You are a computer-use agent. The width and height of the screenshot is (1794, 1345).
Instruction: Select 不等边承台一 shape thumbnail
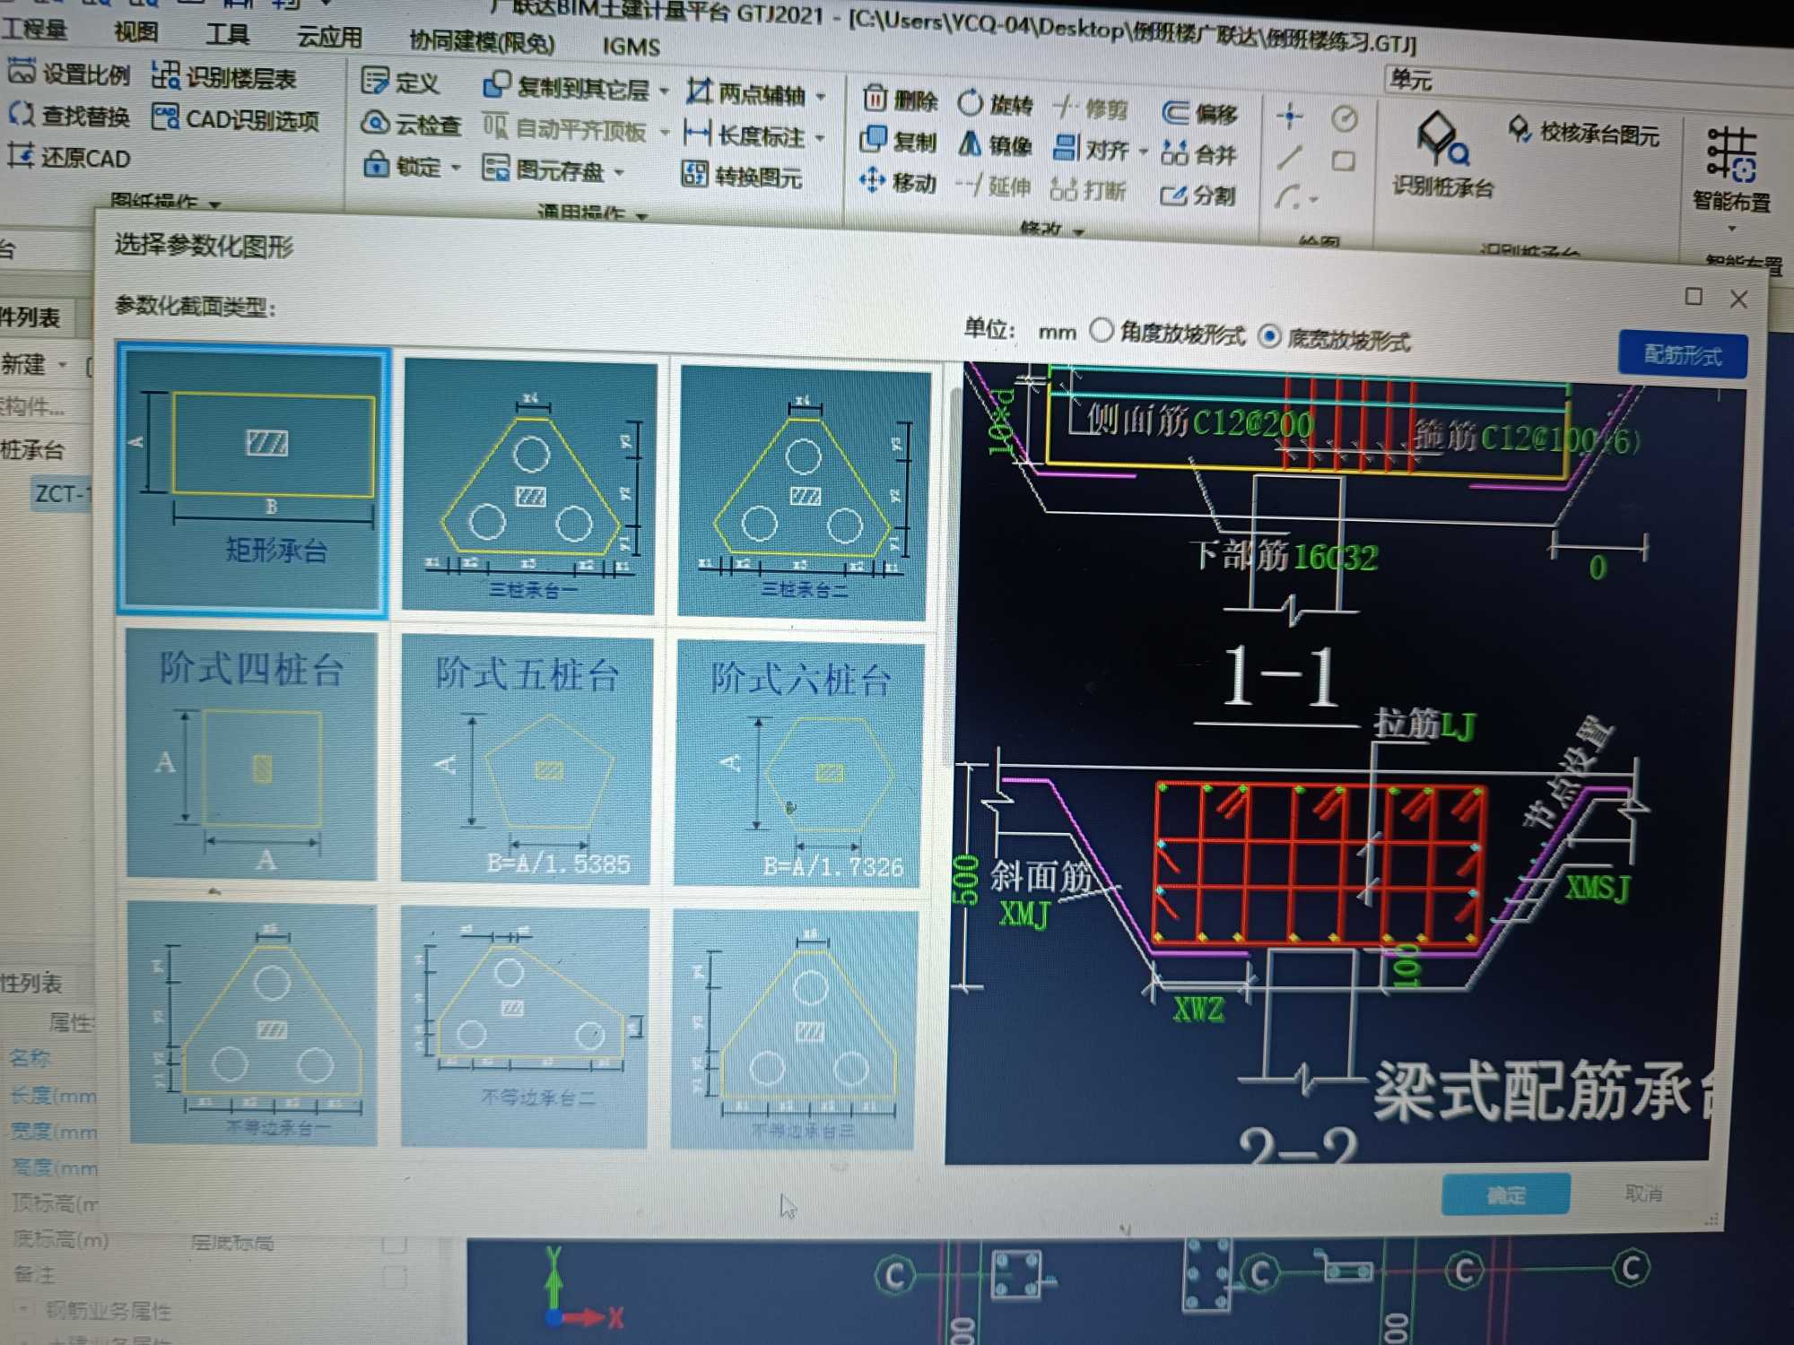coord(254,1024)
